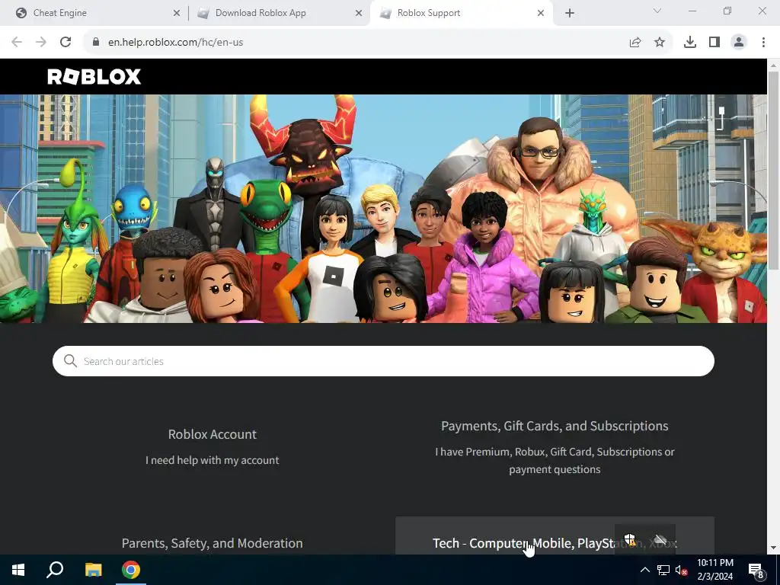
Task: Open the Roblox Account category
Action: click(x=213, y=434)
